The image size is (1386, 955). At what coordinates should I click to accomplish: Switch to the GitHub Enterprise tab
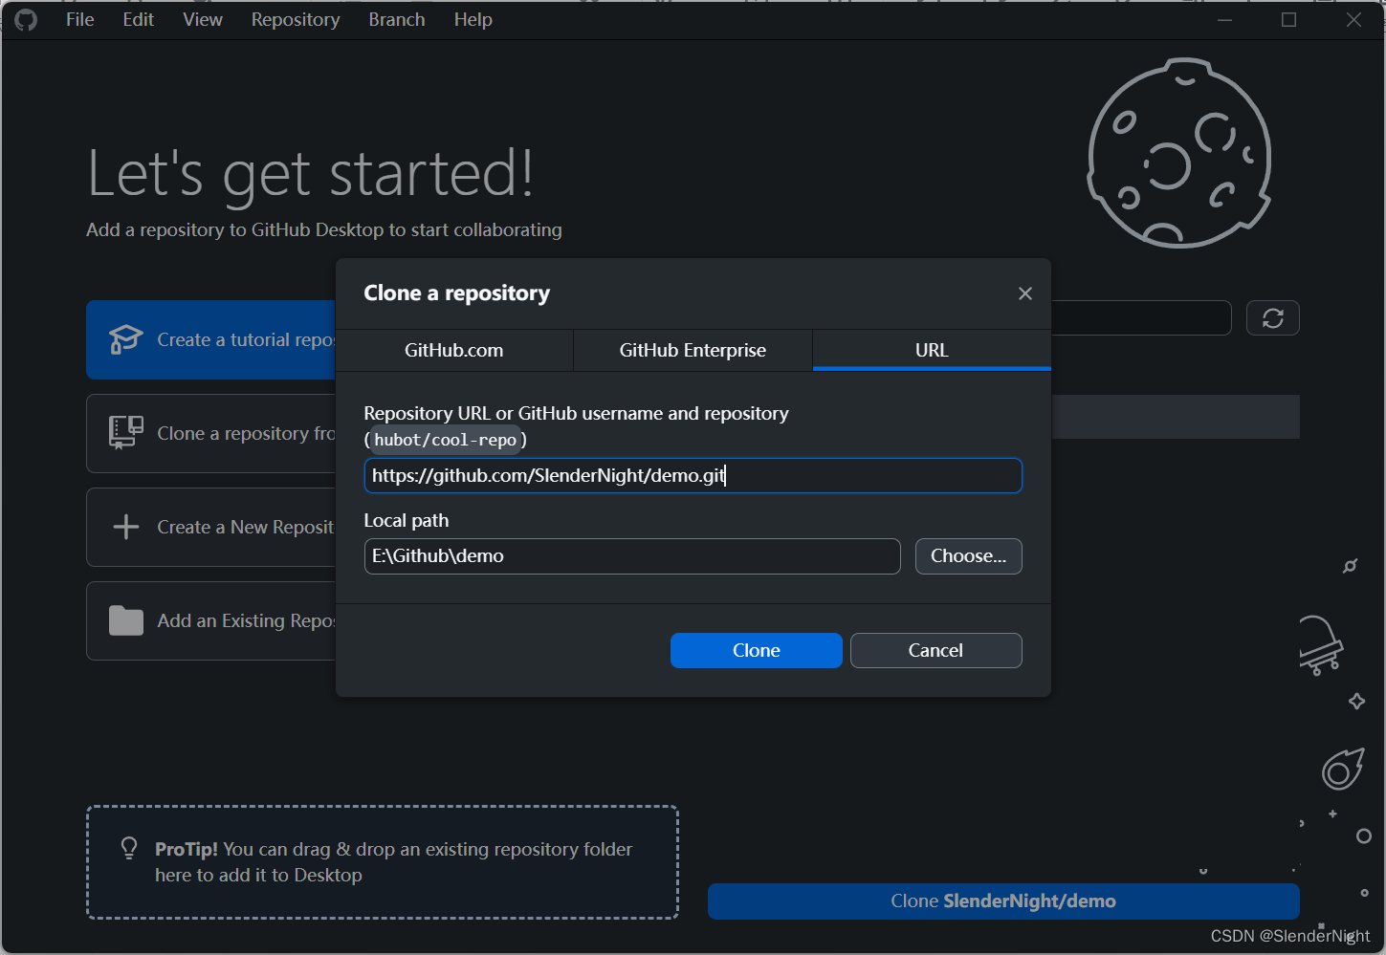pyautogui.click(x=693, y=350)
